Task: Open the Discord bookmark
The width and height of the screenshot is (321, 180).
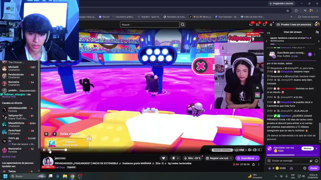Action: 104,17
